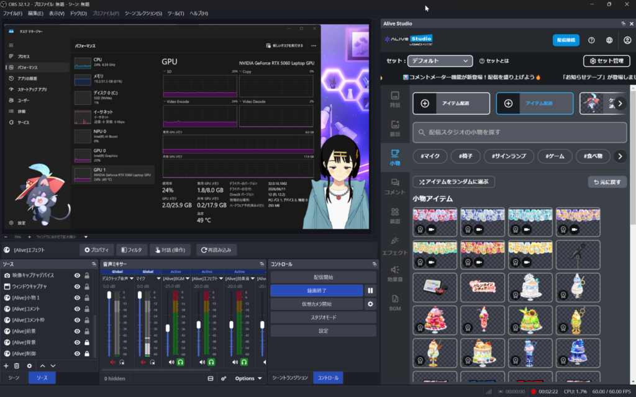Click the 配信開始 button
Screen dimensions: 636x397
(x=323, y=277)
